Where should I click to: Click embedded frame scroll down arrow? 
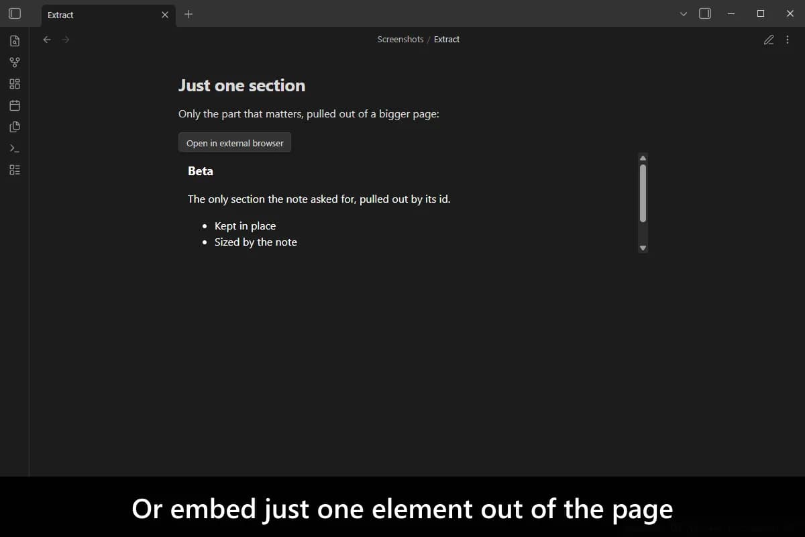coord(643,248)
